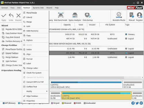Choose Split from Partition menu
This screenshot has width=144, height=108.
pos(35,26)
